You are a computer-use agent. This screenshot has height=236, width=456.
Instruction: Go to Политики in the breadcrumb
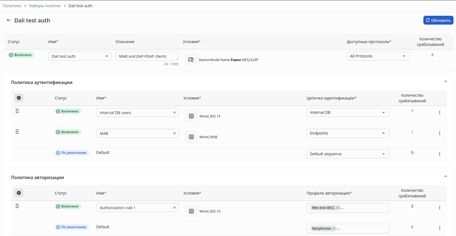[x=12, y=6]
